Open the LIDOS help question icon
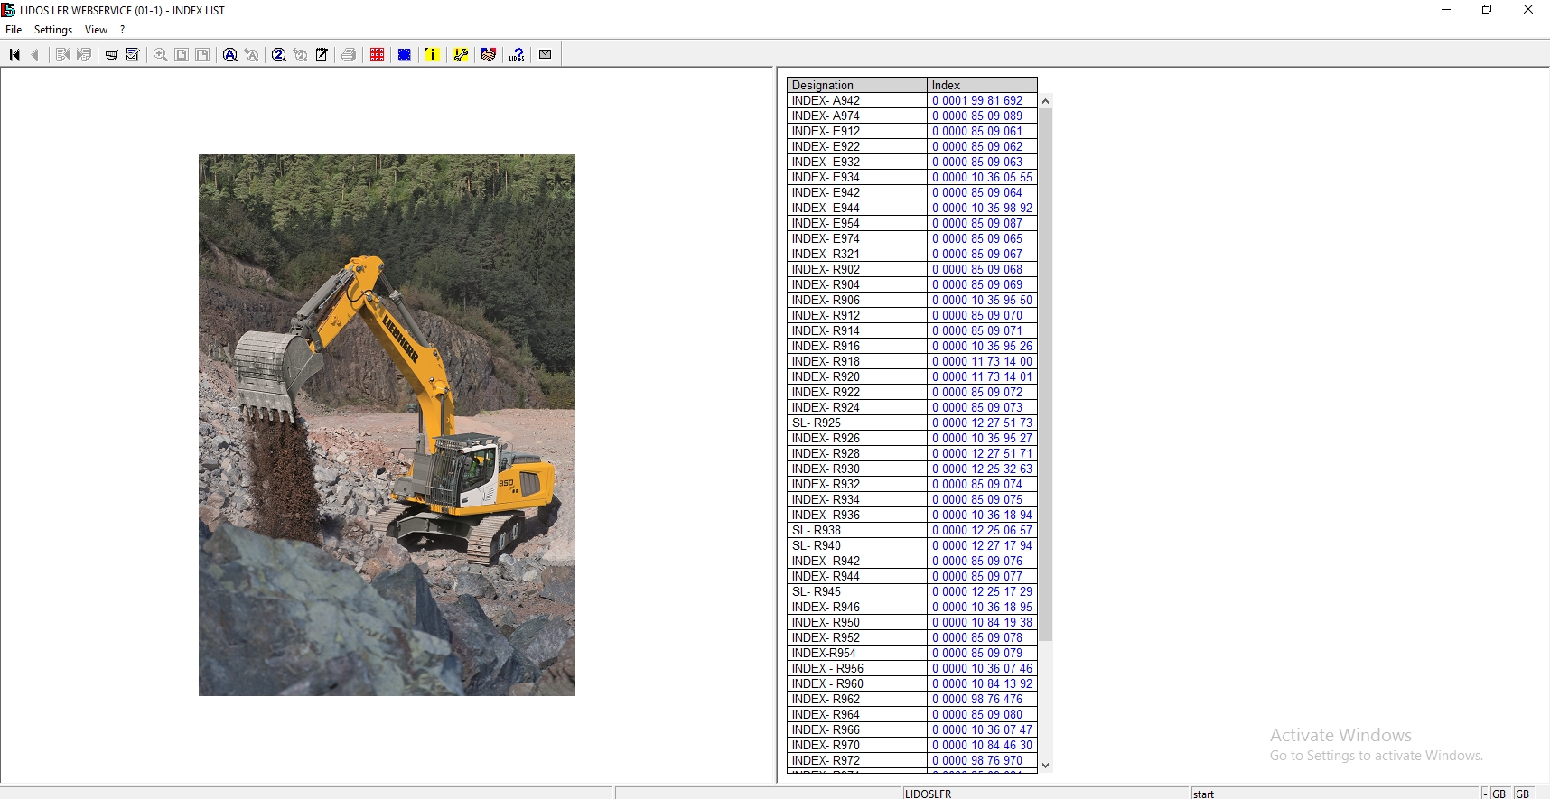The width and height of the screenshot is (1550, 799). (517, 55)
